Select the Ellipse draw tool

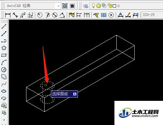click(x=4, y=91)
